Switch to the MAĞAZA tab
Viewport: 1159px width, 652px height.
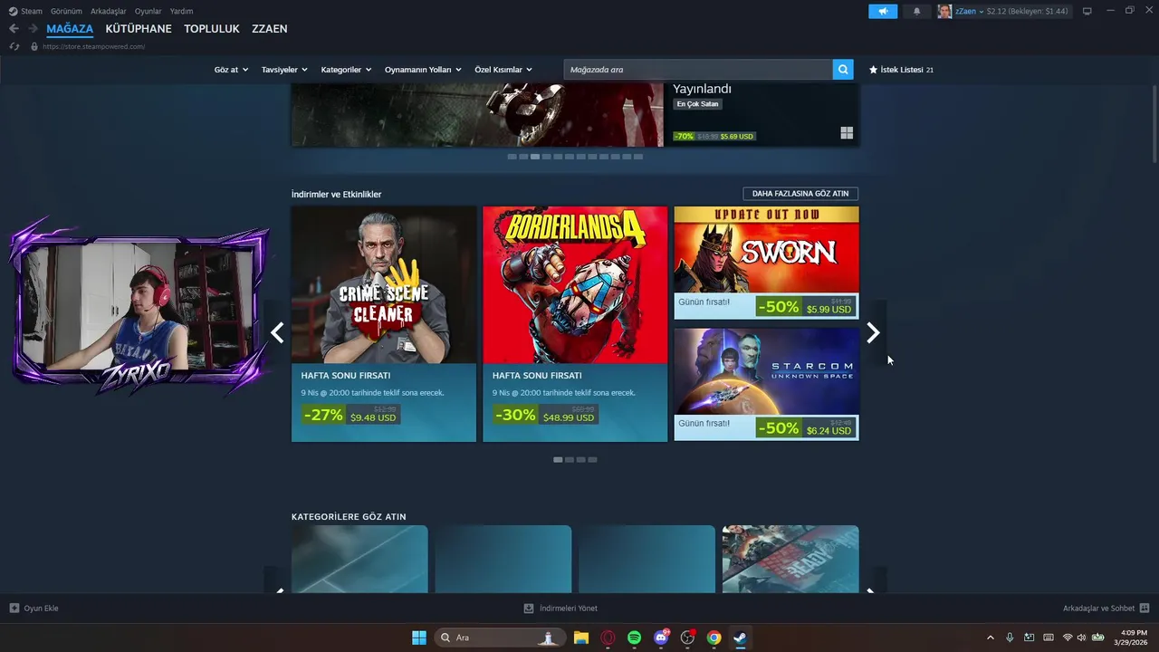click(70, 29)
